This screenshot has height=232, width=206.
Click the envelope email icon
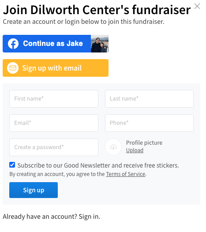pyautogui.click(x=13, y=68)
